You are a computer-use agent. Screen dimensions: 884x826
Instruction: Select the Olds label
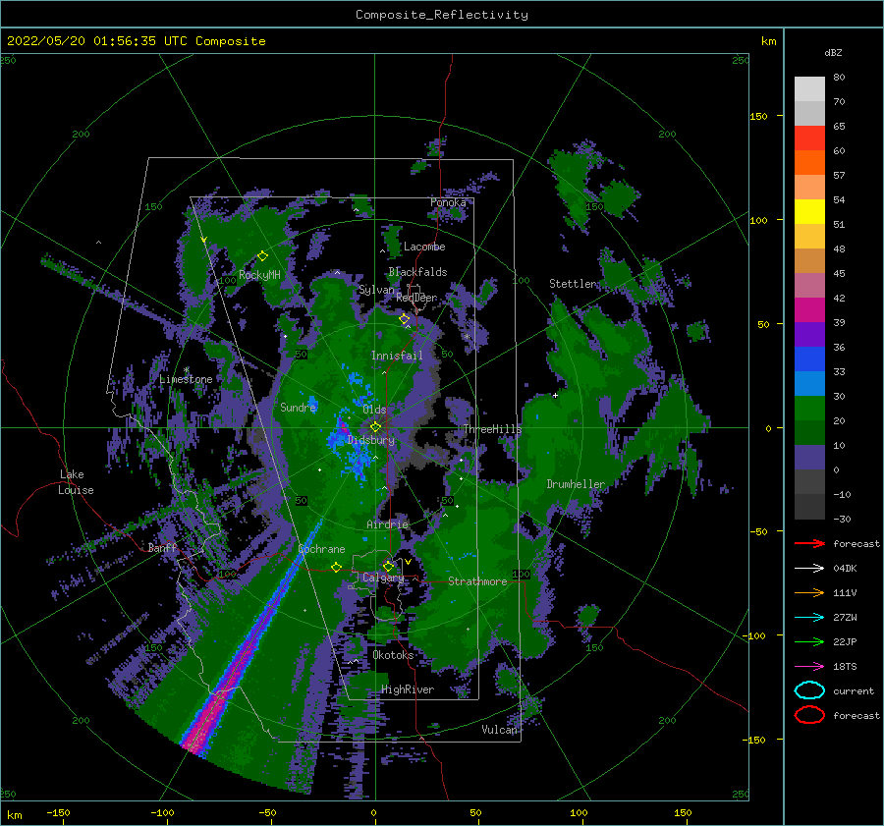374,410
